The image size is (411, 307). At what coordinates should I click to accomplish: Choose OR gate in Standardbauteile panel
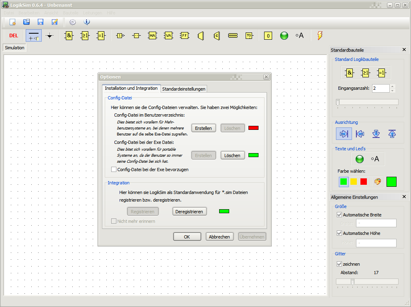pos(365,73)
